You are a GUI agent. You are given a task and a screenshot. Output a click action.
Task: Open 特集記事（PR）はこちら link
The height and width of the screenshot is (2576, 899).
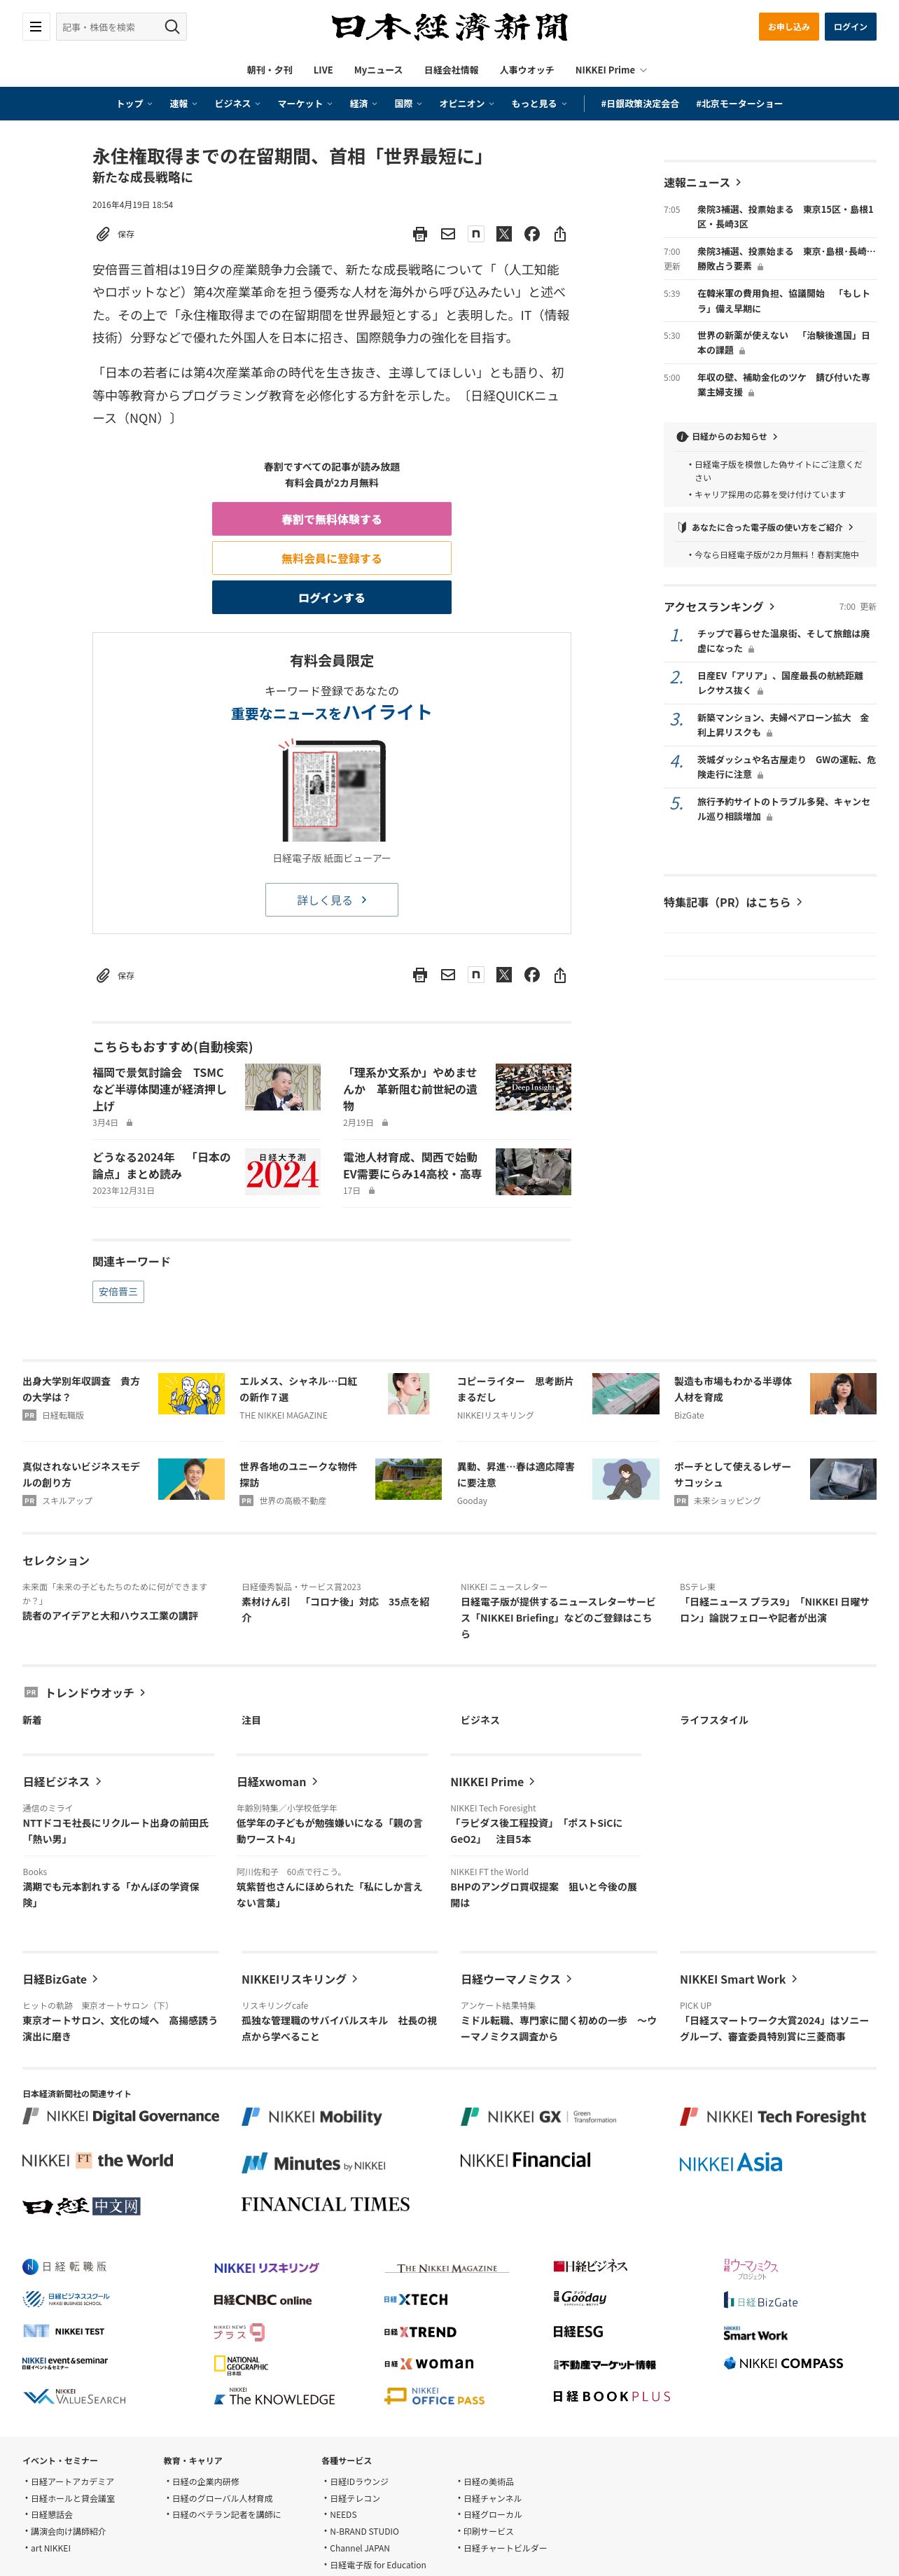733,902
